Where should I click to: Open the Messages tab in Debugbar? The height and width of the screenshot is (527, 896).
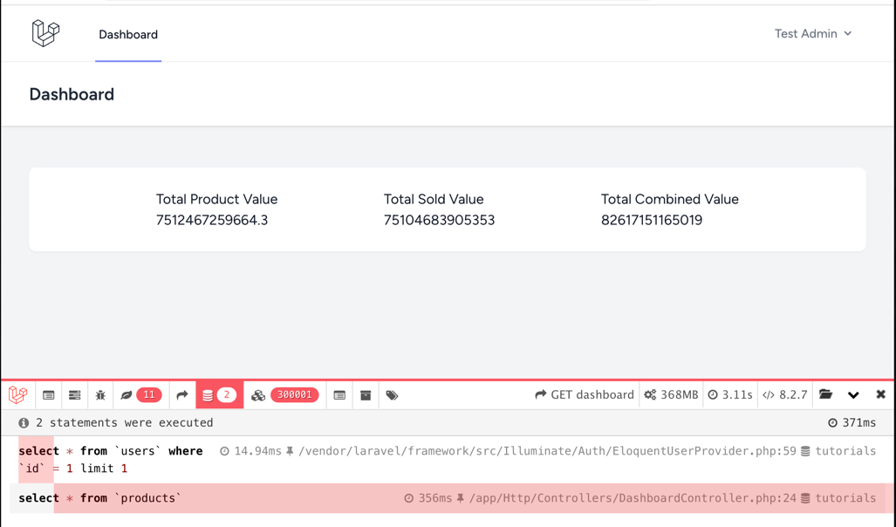point(49,395)
